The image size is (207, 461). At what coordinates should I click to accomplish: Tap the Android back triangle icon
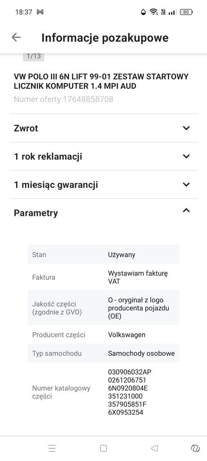click(x=154, y=448)
